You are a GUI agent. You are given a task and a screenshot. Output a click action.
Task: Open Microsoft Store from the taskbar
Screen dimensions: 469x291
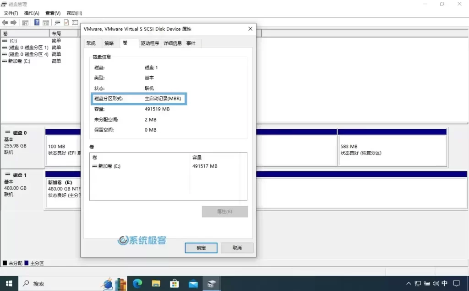174,283
